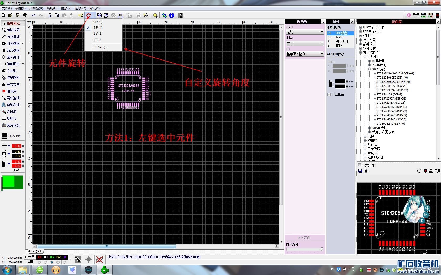The height and width of the screenshot is (275, 441).
Task: Undo last action in toolbar
Action: [34, 15]
